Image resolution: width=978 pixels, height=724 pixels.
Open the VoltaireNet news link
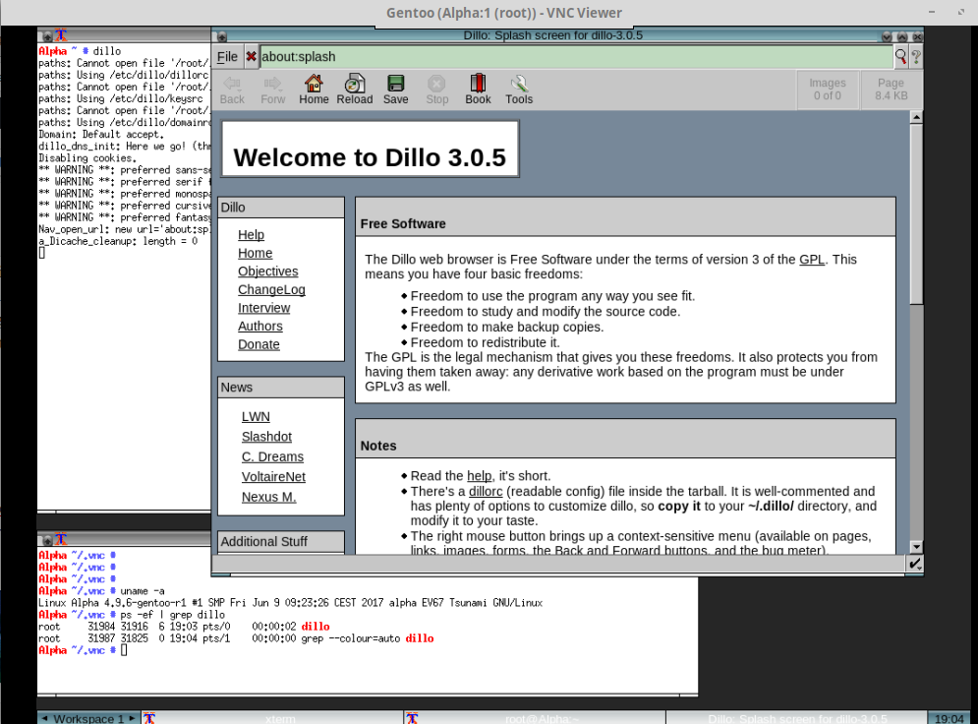pos(274,477)
